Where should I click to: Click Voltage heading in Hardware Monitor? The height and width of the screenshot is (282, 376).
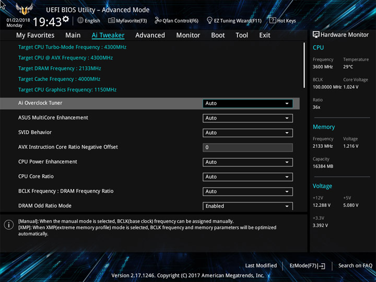[x=322, y=186]
